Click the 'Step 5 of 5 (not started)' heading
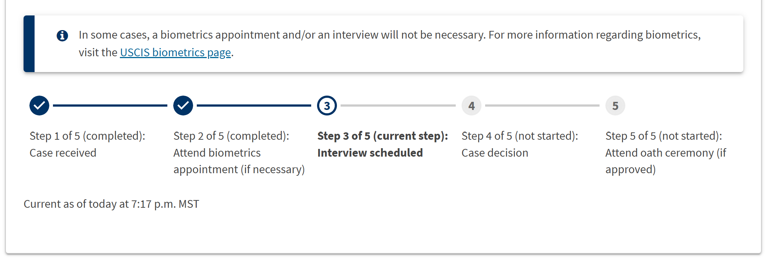The width and height of the screenshot is (768, 264). (664, 136)
